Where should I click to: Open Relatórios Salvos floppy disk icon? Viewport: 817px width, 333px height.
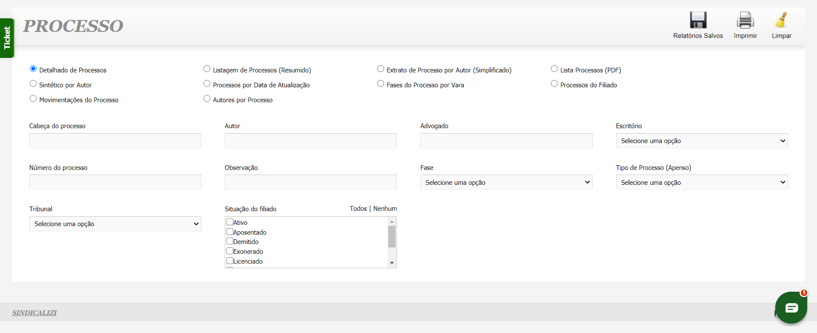coord(698,20)
